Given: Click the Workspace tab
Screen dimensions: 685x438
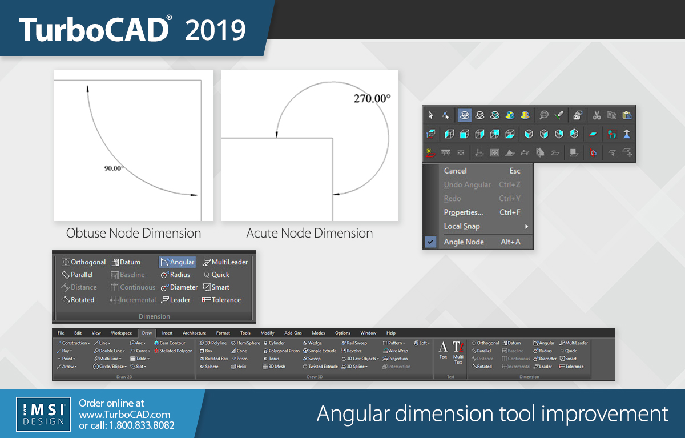Looking at the screenshot, I should point(122,333).
